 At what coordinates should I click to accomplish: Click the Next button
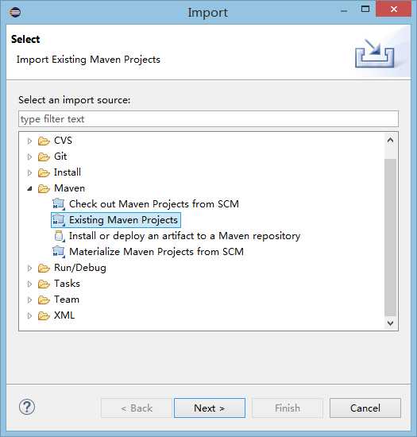click(x=210, y=408)
